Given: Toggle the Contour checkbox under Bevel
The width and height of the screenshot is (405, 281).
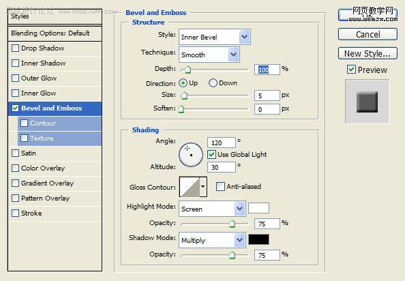Looking at the screenshot, I should tap(25, 123).
